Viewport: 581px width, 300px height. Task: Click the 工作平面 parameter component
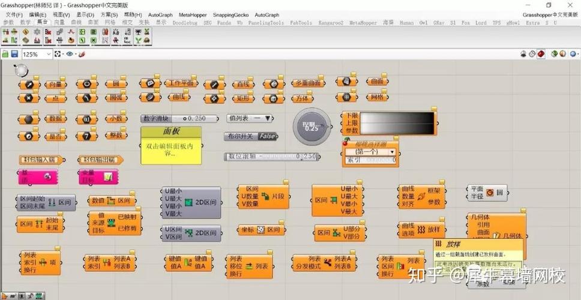click(x=181, y=83)
